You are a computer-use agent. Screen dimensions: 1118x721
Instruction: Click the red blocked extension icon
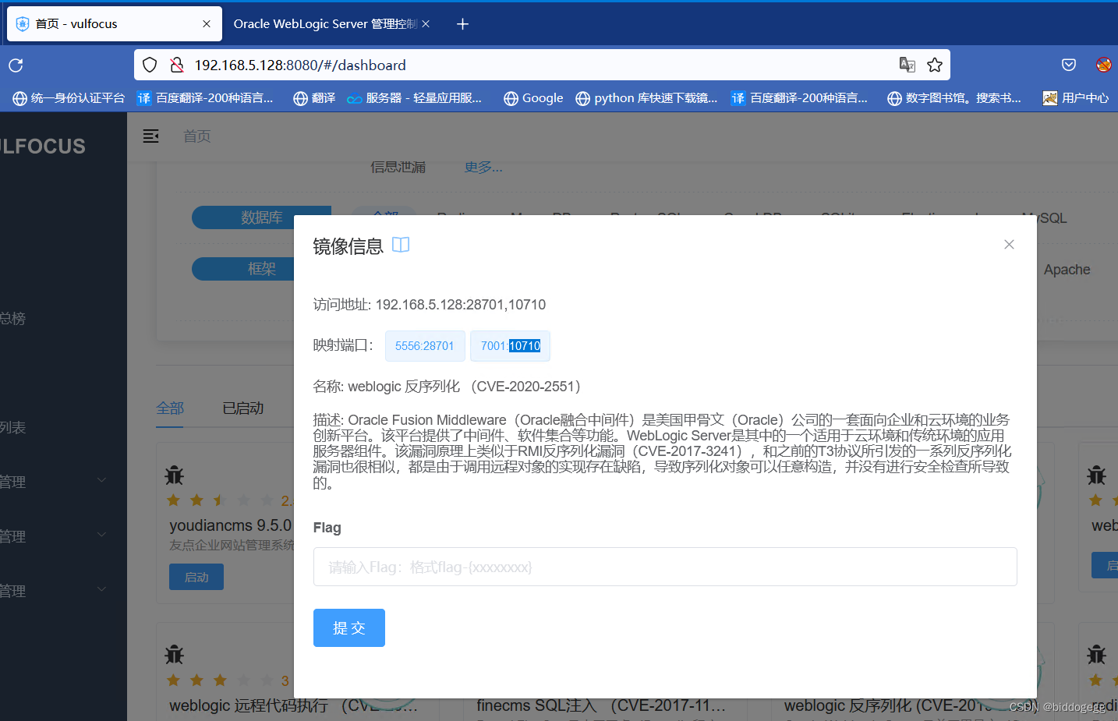1103,65
